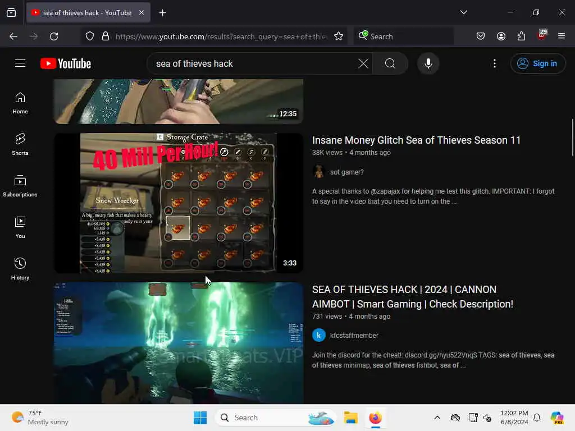Open the Firefox application menu
This screenshot has height=431, width=575.
(x=562, y=36)
